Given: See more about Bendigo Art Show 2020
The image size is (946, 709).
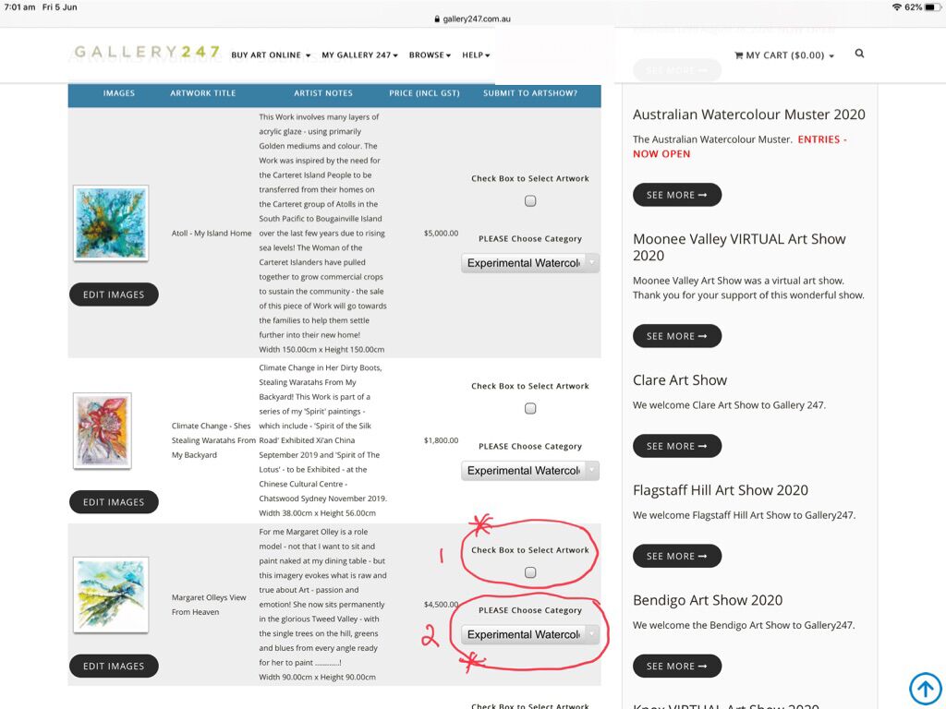Looking at the screenshot, I should 677,666.
